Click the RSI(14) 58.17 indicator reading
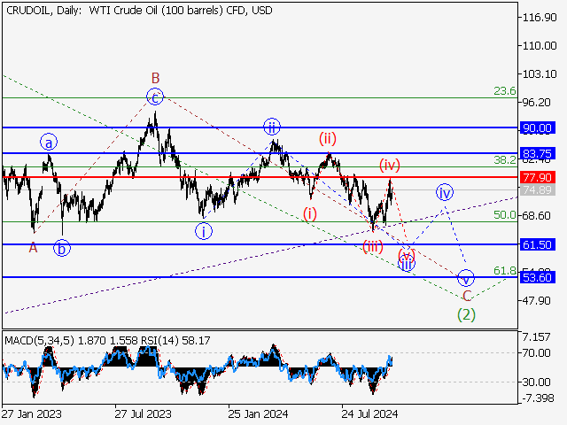 tap(175, 340)
